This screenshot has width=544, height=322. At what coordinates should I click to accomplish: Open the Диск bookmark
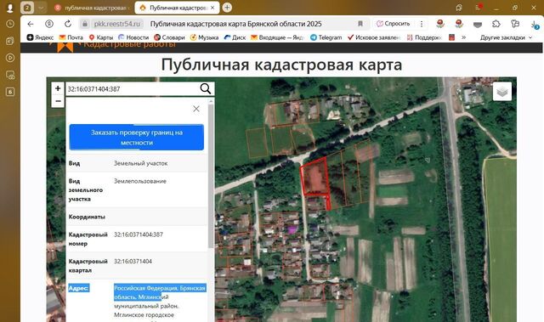point(235,37)
